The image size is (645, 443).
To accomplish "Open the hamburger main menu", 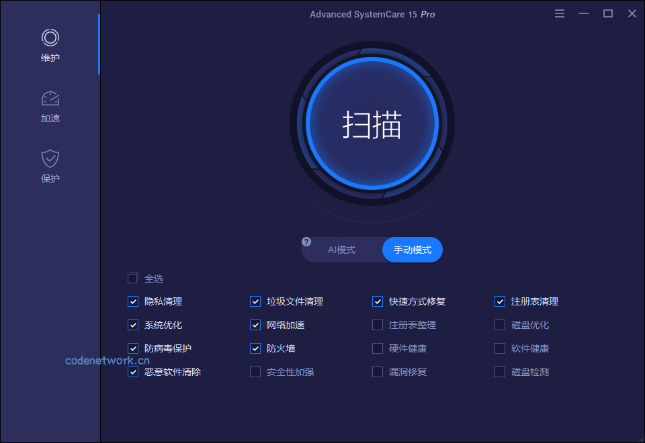I will [x=560, y=13].
